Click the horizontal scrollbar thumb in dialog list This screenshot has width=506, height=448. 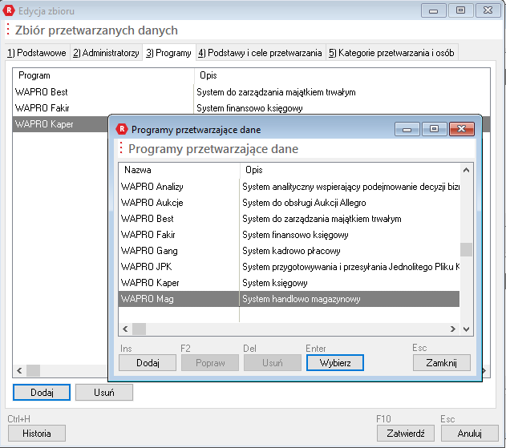(x=139, y=329)
